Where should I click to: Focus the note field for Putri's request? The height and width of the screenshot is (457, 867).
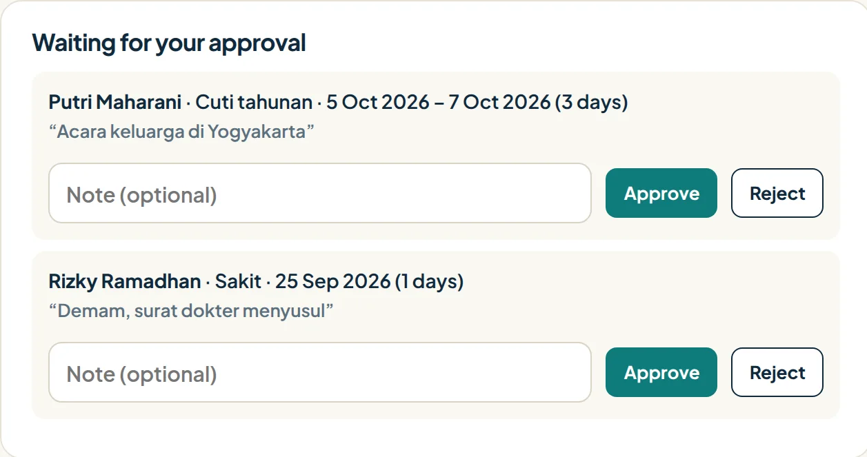pos(320,193)
